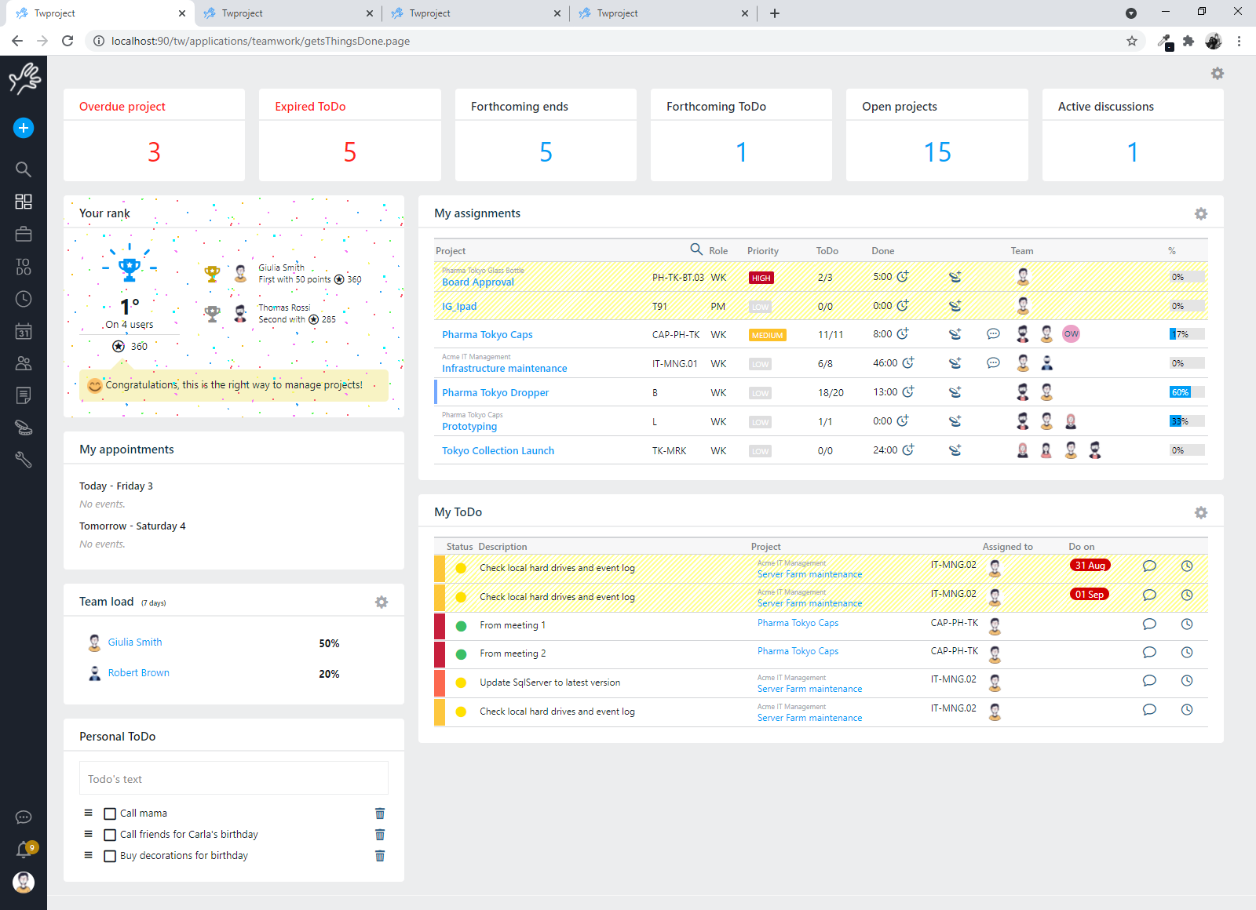This screenshot has width=1256, height=910.
Task: Open Team load settings gear
Action: (382, 602)
